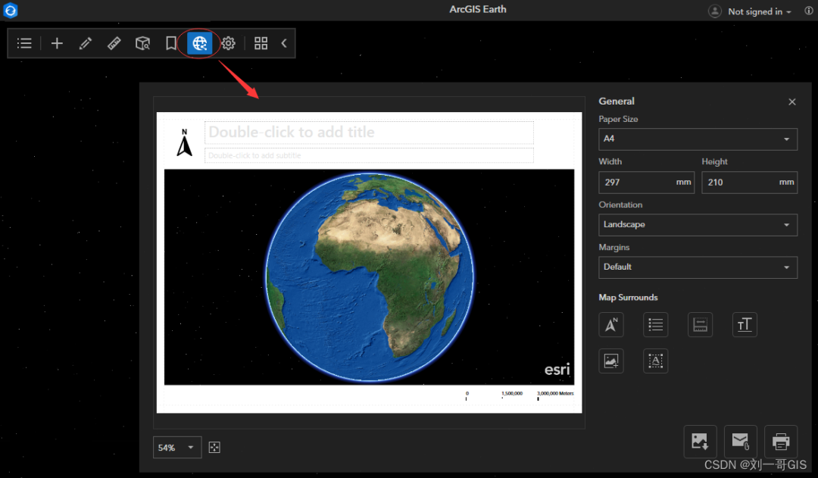
Task: Open the Settings gear icon
Action: point(228,43)
